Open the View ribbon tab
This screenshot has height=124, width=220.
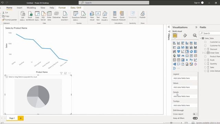click(x=43, y=8)
